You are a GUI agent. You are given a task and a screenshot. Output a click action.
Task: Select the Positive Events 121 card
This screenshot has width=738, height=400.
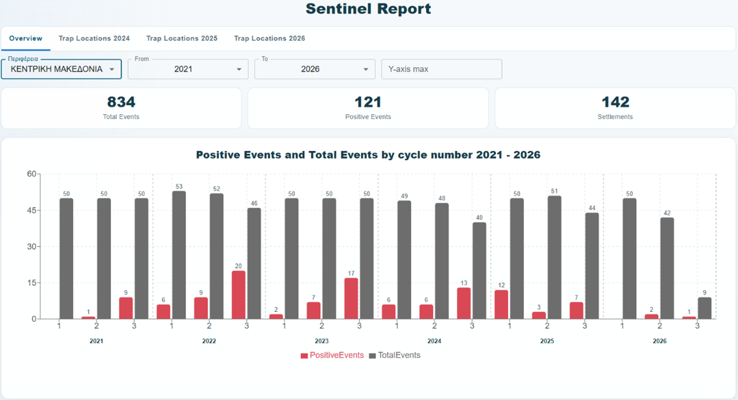368,108
